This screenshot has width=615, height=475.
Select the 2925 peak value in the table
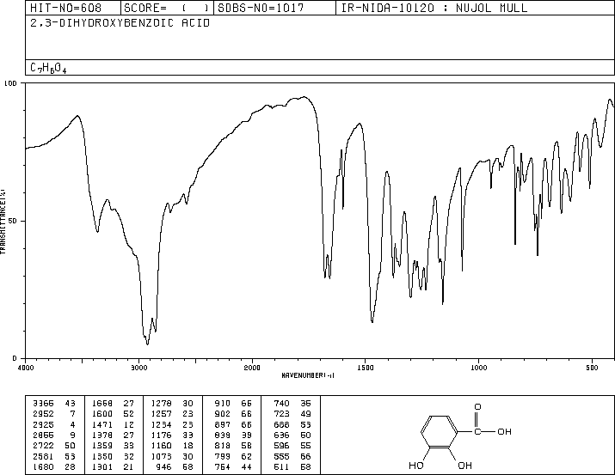[x=43, y=424]
